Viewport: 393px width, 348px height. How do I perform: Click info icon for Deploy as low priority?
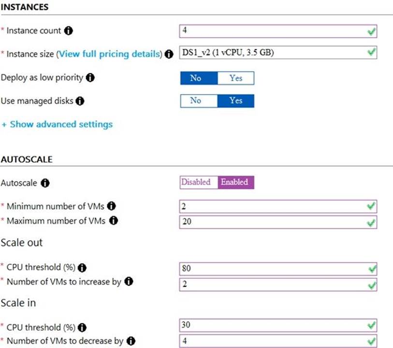coord(90,77)
